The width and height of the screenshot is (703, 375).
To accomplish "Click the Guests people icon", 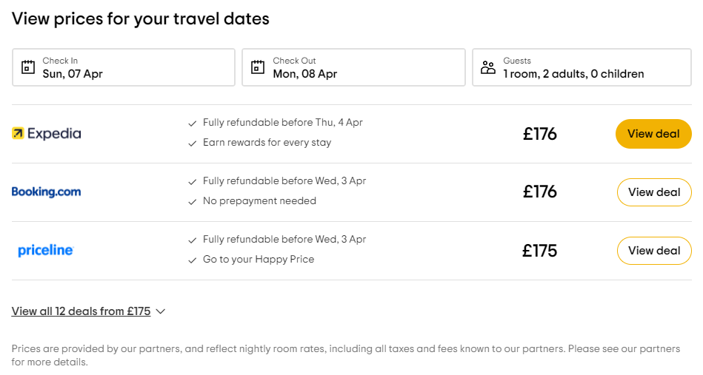I will coord(487,67).
